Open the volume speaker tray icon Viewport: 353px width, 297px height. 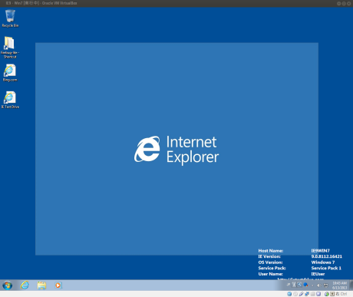click(318, 285)
